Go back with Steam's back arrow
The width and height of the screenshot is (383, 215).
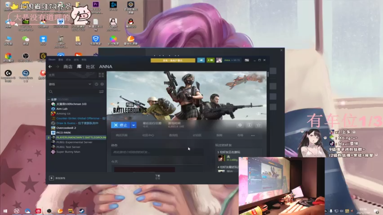click(x=50, y=66)
